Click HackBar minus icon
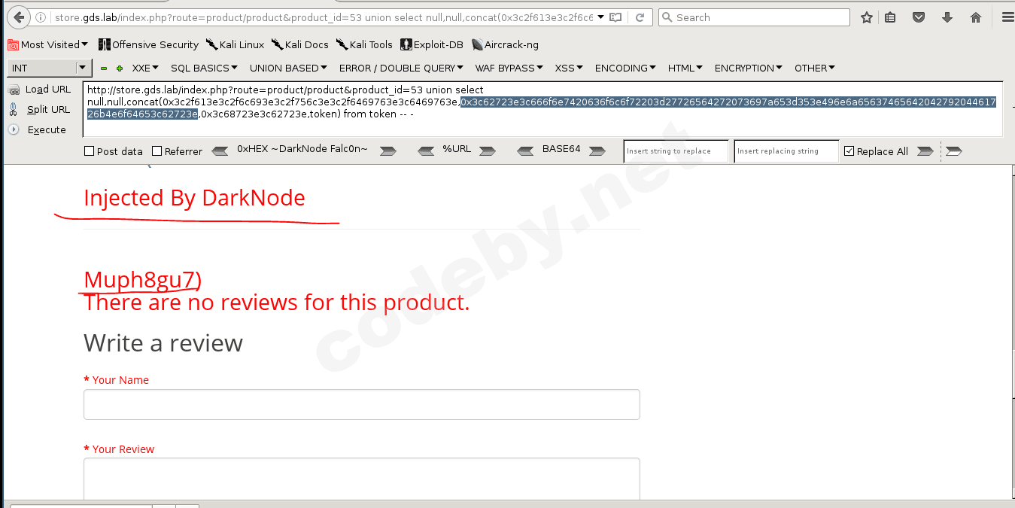This screenshot has width=1015, height=508. click(x=104, y=68)
